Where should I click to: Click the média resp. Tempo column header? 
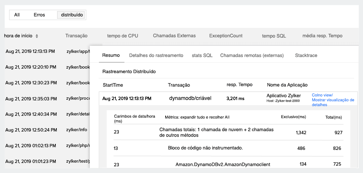[x=322, y=36]
